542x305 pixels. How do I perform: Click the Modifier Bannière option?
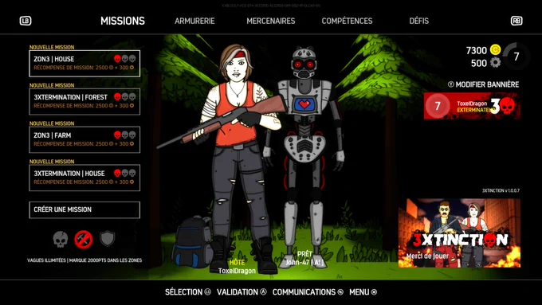click(x=484, y=84)
